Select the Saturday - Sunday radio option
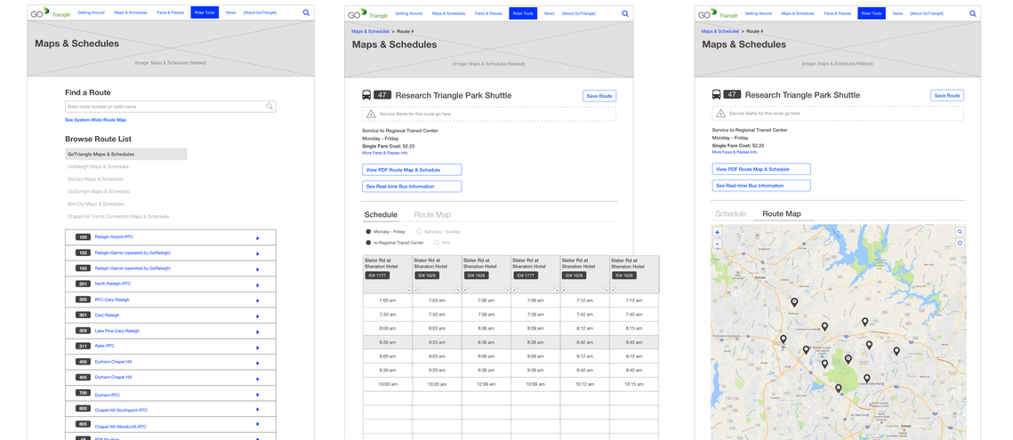Viewport: 1013px width, 440px height. (x=419, y=231)
